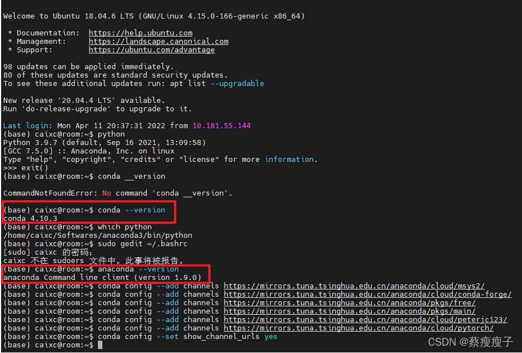
Task: Click the 'sudo gedit ~/.bashrc' command
Action: point(143,244)
